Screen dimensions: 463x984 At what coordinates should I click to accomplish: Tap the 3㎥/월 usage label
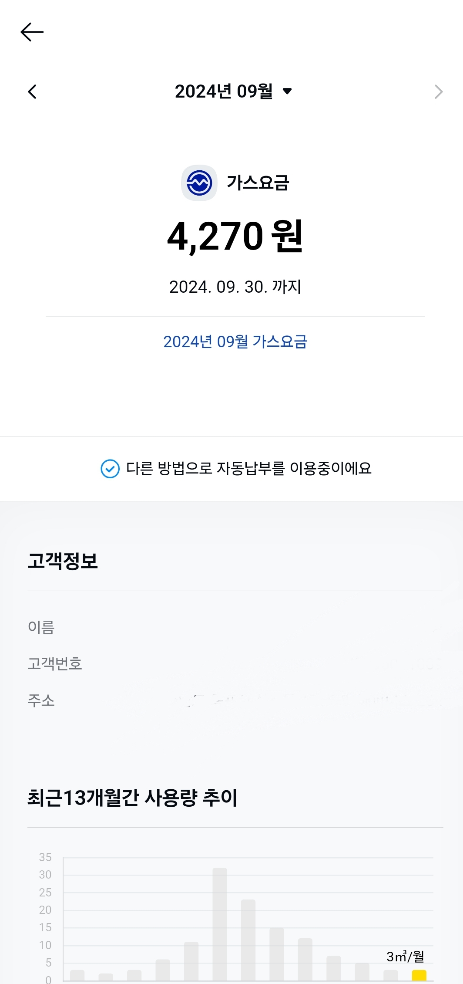click(405, 957)
